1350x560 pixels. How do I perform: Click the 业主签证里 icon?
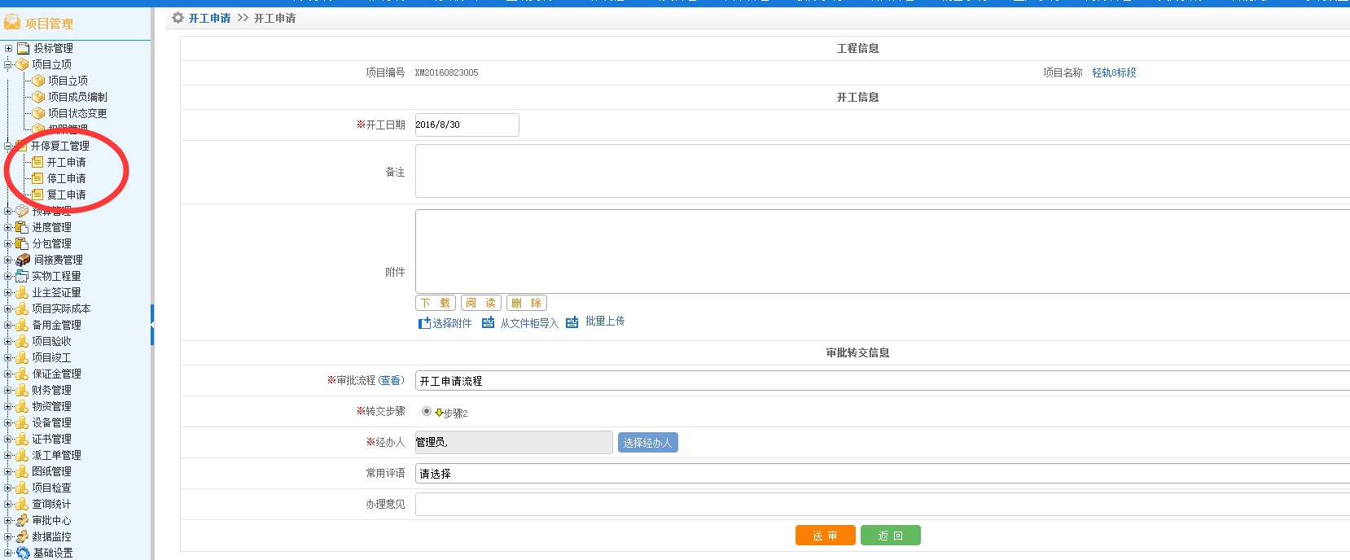point(22,292)
